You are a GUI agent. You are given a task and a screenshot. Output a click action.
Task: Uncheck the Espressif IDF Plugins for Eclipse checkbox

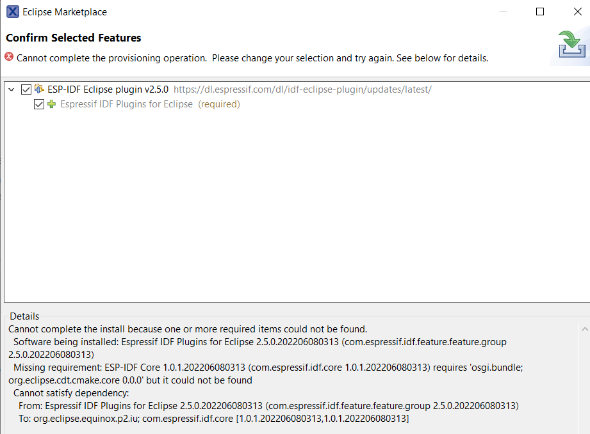click(39, 104)
